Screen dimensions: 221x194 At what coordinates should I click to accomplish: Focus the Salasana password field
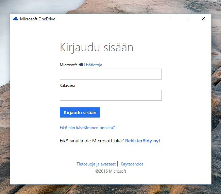pos(111,95)
